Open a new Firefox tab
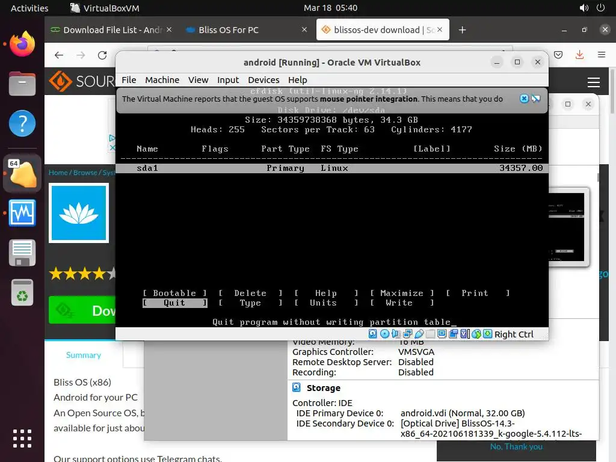The height and width of the screenshot is (462, 616). coord(462,30)
